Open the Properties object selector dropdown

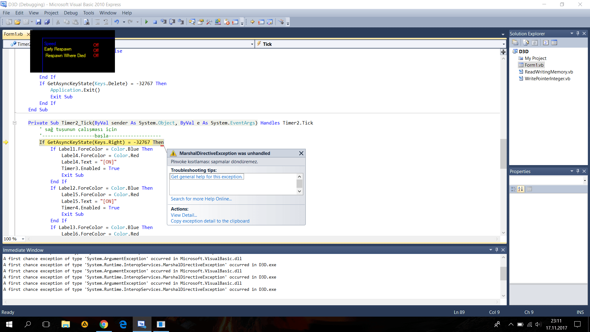pyautogui.click(x=584, y=181)
